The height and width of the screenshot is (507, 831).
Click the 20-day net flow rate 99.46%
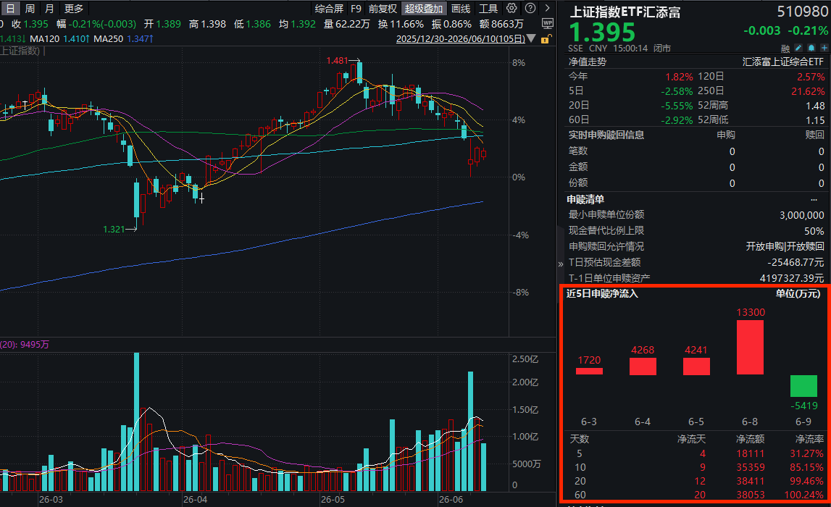click(806, 481)
